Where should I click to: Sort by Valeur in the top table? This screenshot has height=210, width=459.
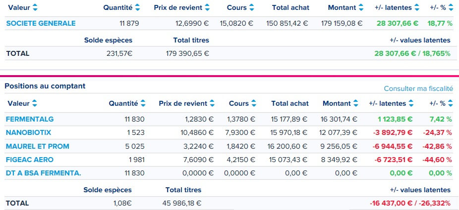pos(35,8)
